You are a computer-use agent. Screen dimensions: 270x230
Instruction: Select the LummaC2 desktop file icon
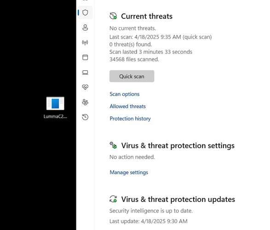(55, 103)
